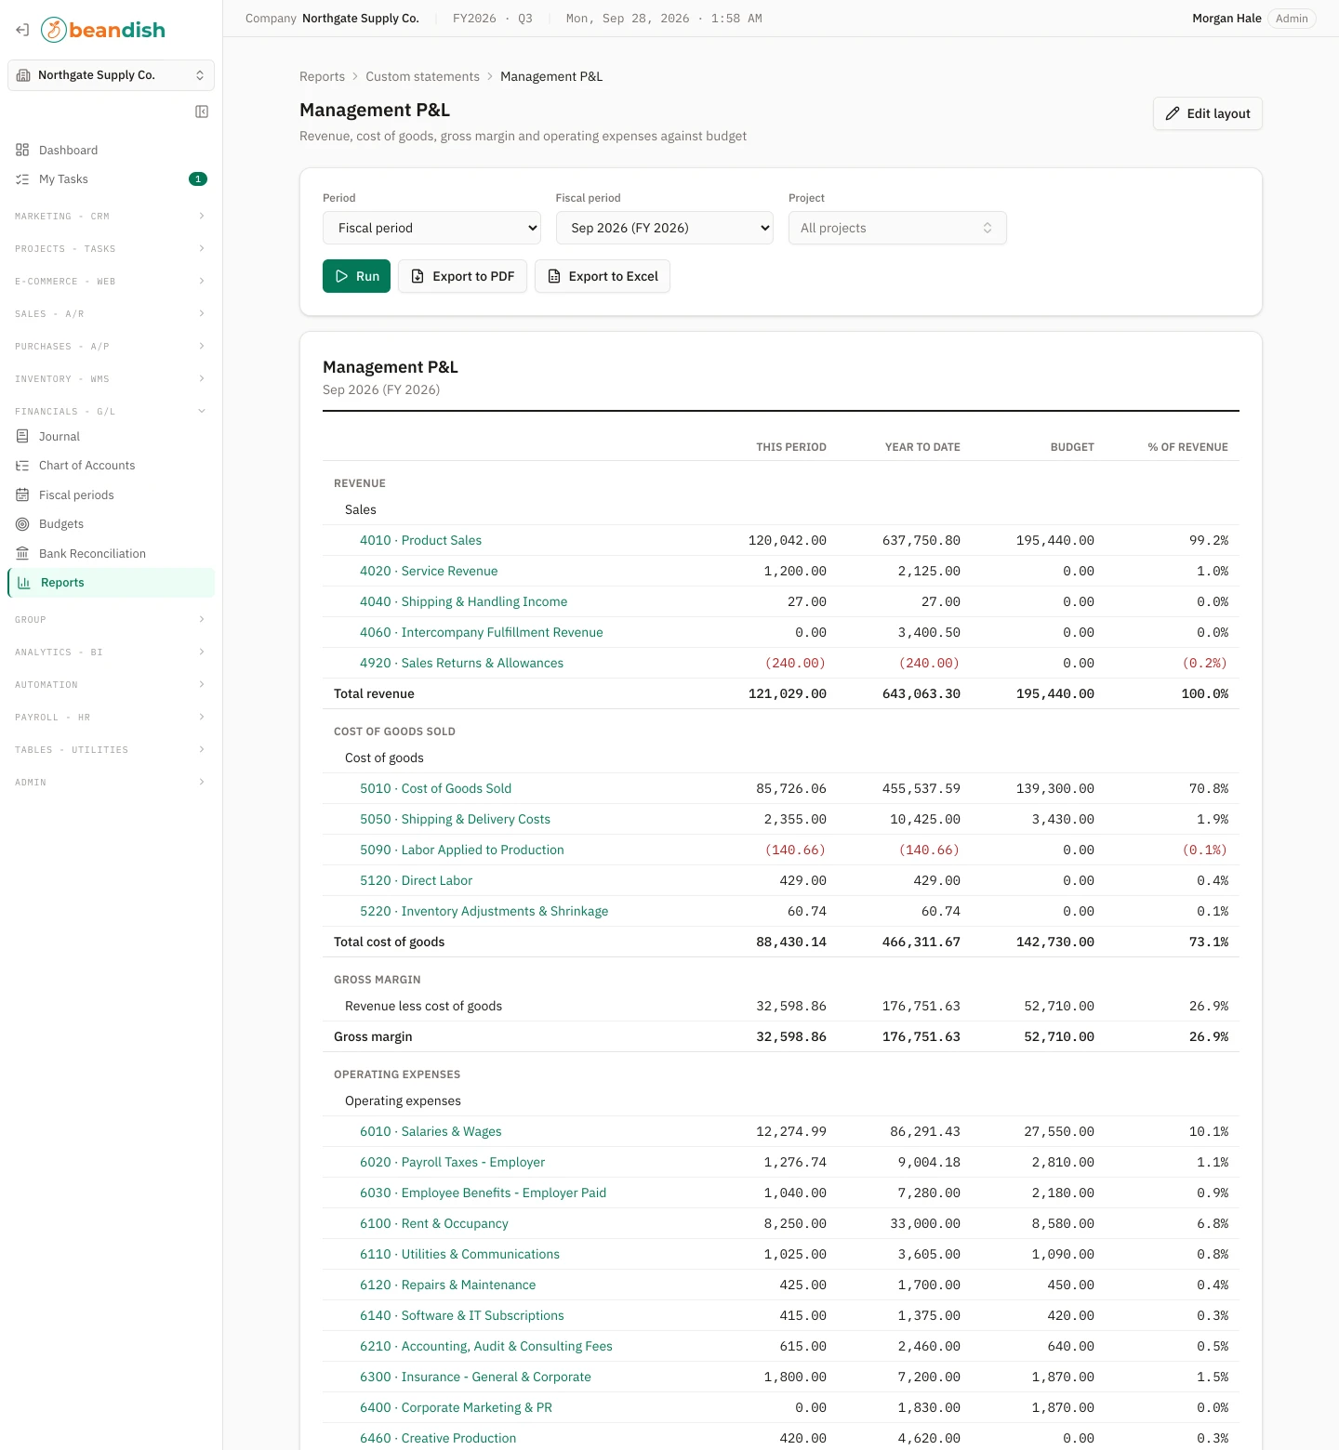Collapse the sidebar panel icon
The width and height of the screenshot is (1339, 1450).
pos(202,112)
